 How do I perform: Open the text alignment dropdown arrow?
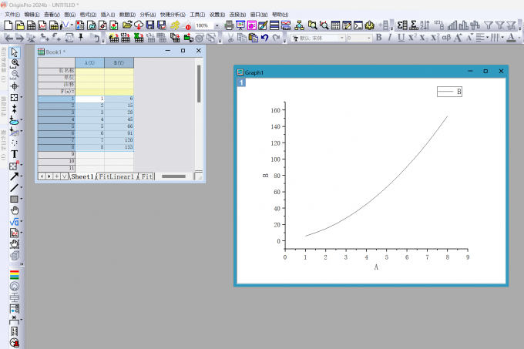pos(487,38)
